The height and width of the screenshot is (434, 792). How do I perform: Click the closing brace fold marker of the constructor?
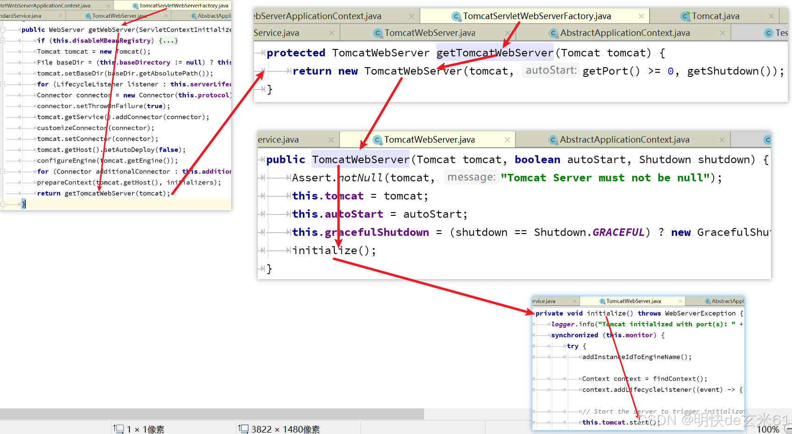[262, 269]
